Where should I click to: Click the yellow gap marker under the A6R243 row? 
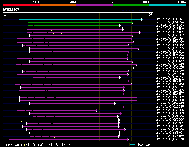click(50, 105)
